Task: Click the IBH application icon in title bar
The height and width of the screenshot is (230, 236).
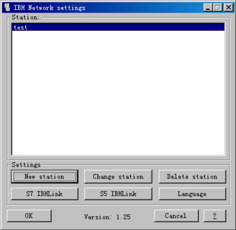Action: pos(7,7)
